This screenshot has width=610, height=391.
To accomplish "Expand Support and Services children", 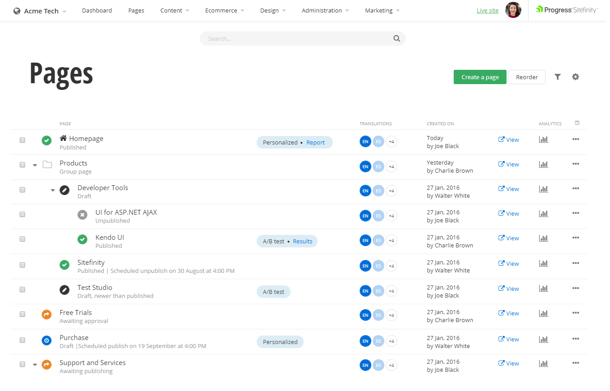I will point(35,365).
